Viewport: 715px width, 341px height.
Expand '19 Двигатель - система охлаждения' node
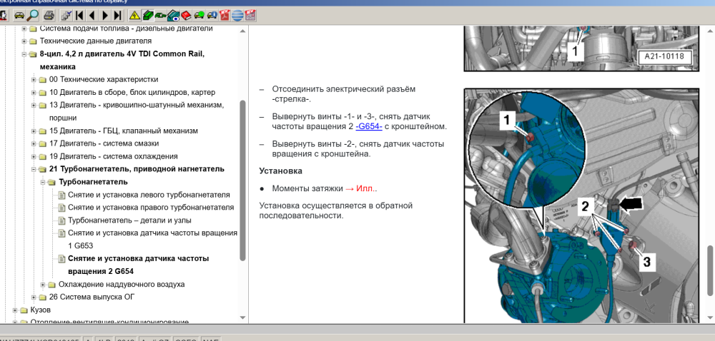pos(34,156)
